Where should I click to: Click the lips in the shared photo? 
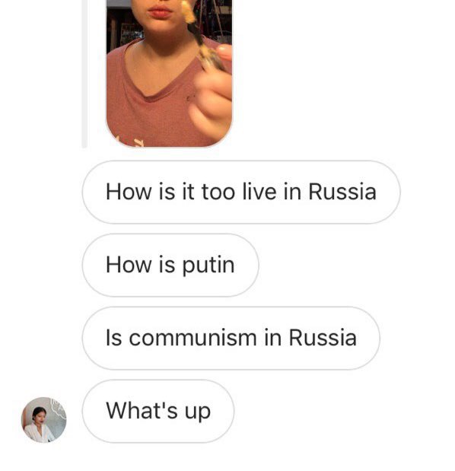click(x=160, y=11)
